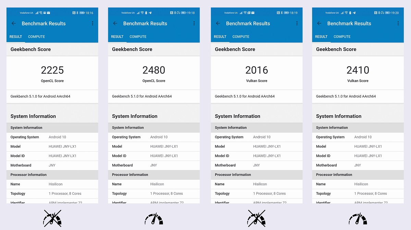Click Geekbench 5.1.0 version line on 2225 screen
Viewport: 411px width, 230px height.
pos(40,97)
